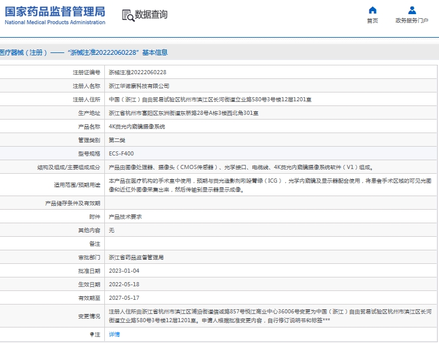Click the 生效日期 row label
This screenshot has width=439, height=344.
tap(89, 285)
